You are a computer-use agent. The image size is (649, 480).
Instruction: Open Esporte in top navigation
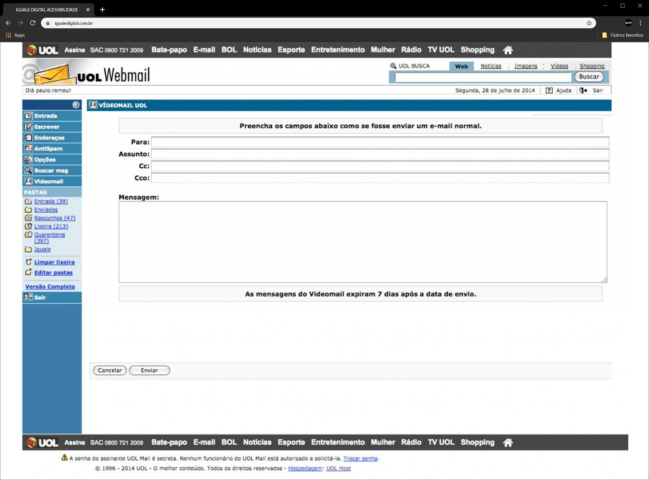(291, 50)
